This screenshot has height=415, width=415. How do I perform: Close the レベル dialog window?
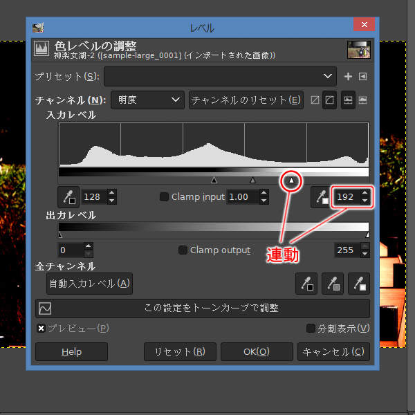tap(365, 25)
